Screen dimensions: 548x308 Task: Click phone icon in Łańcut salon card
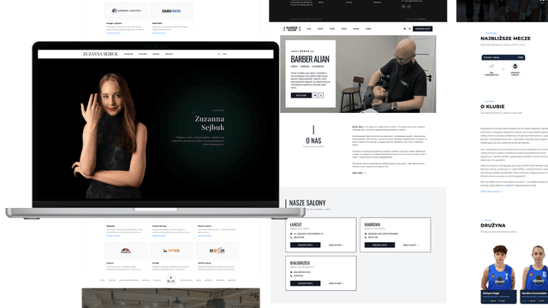[x=291, y=238]
